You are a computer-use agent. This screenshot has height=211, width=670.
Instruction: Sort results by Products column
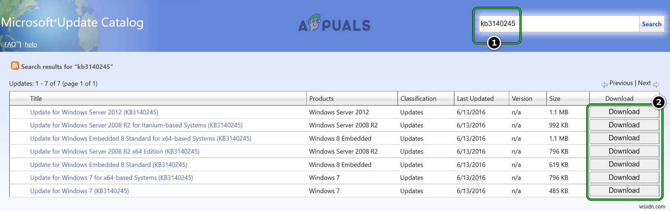tap(321, 98)
